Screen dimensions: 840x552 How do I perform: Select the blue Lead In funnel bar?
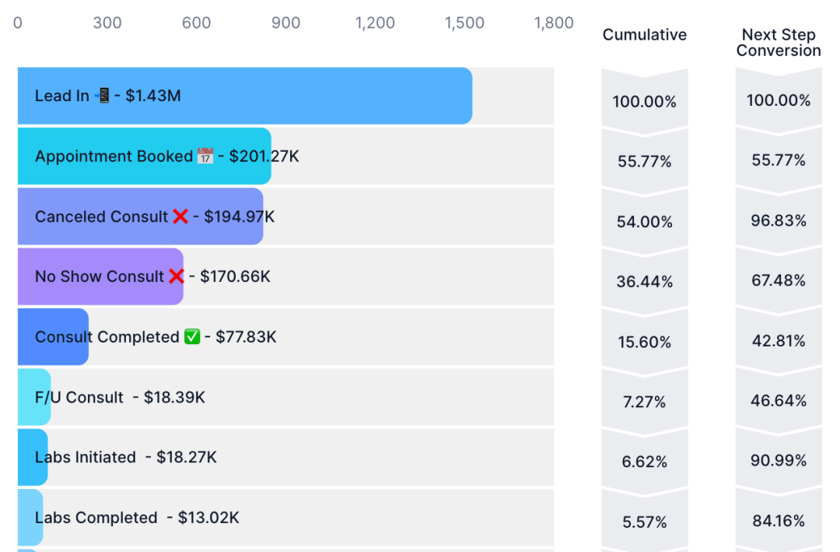click(245, 96)
